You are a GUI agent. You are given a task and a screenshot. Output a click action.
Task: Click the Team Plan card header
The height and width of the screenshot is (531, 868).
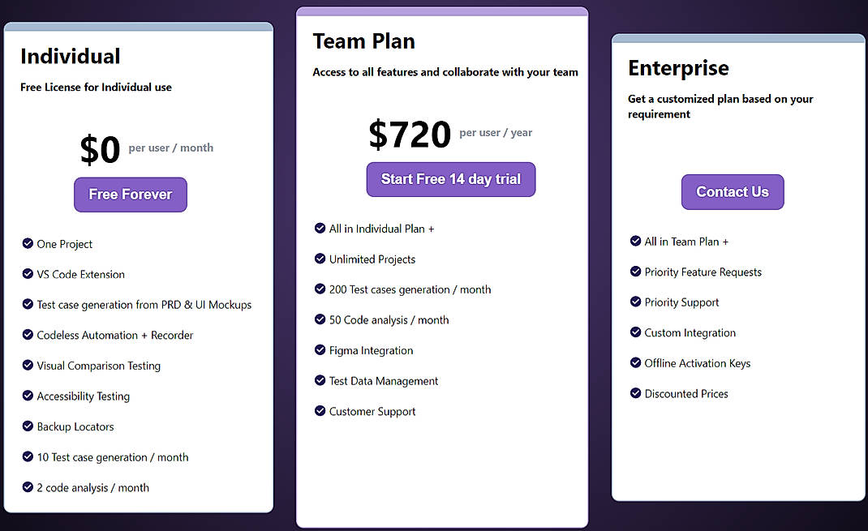click(364, 41)
